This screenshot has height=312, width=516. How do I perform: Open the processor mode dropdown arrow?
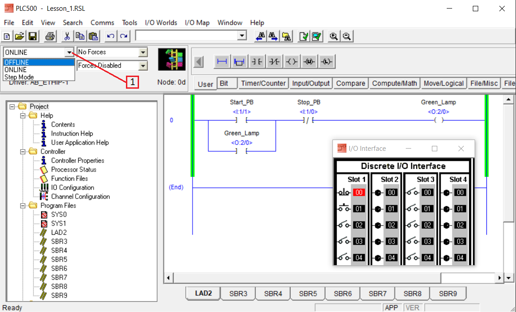(x=69, y=52)
